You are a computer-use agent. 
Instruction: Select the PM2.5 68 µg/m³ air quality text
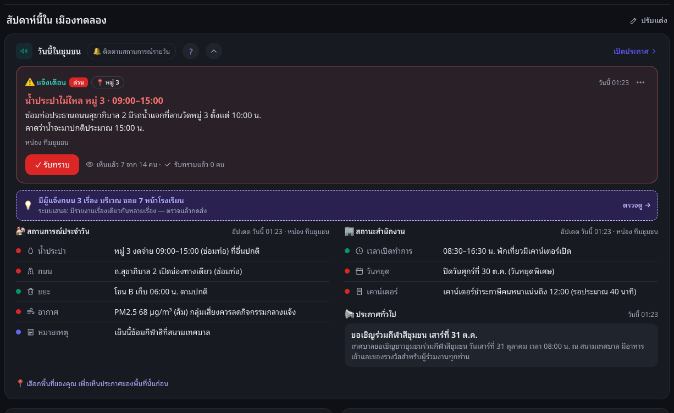205,312
